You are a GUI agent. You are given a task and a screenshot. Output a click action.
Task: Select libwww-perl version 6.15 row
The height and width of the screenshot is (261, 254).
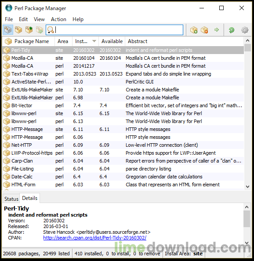(123, 113)
